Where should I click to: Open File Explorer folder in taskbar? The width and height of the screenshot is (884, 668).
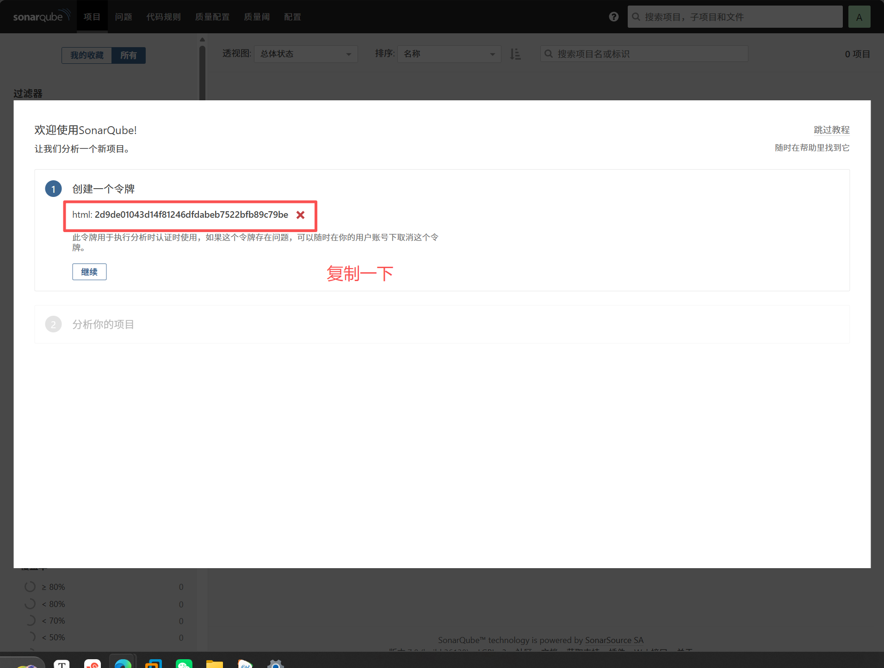click(215, 663)
